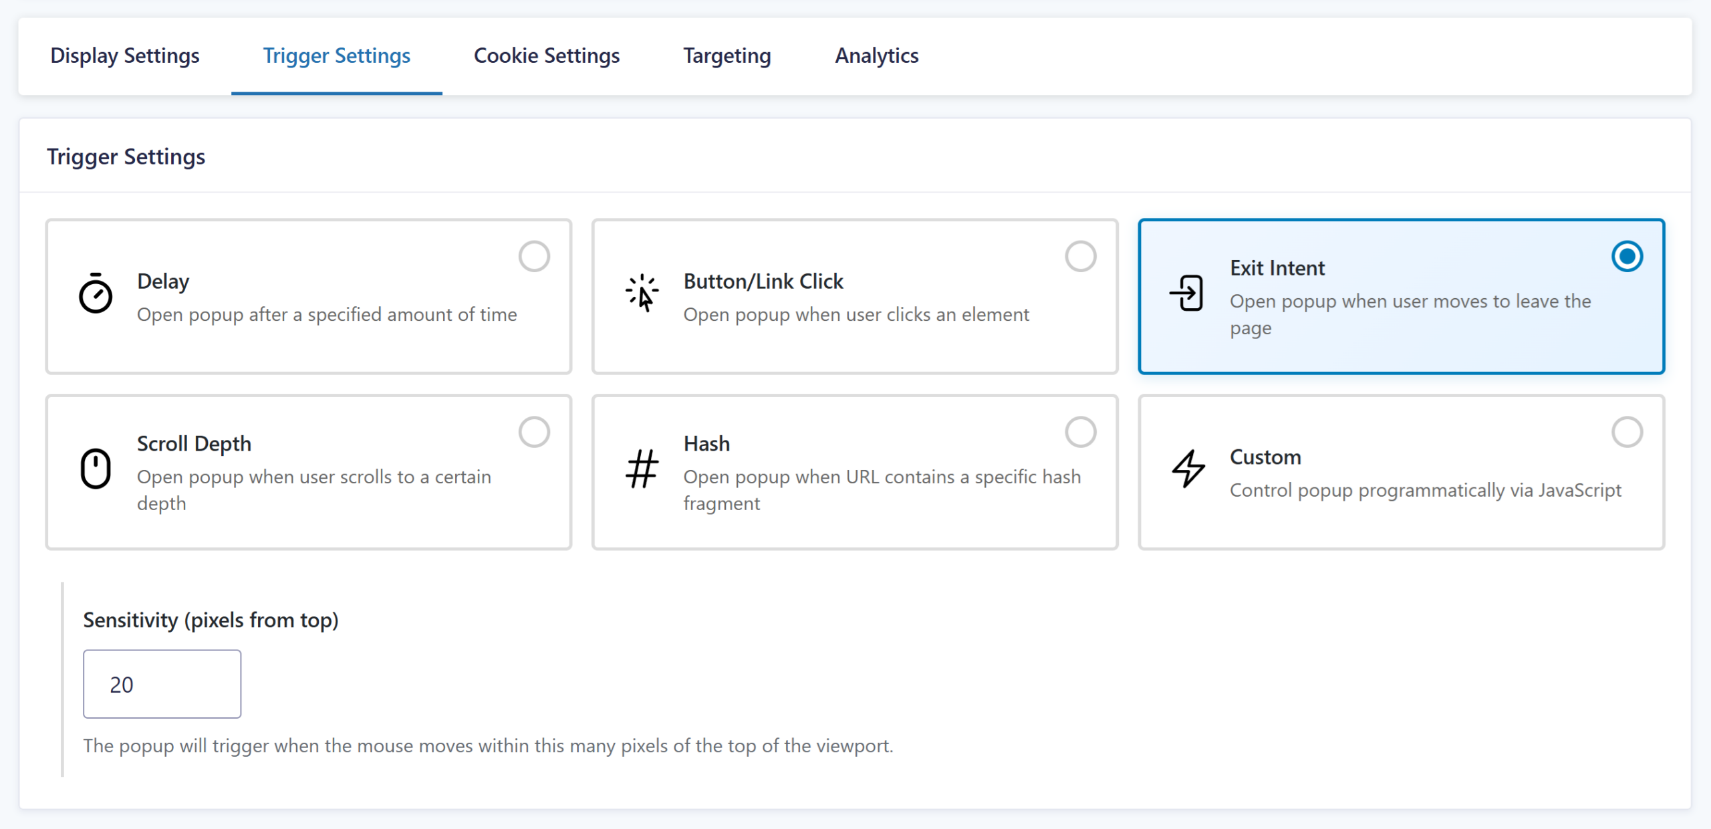Image resolution: width=1711 pixels, height=829 pixels.
Task: Select the Exit Intent radio button
Action: click(x=1627, y=257)
